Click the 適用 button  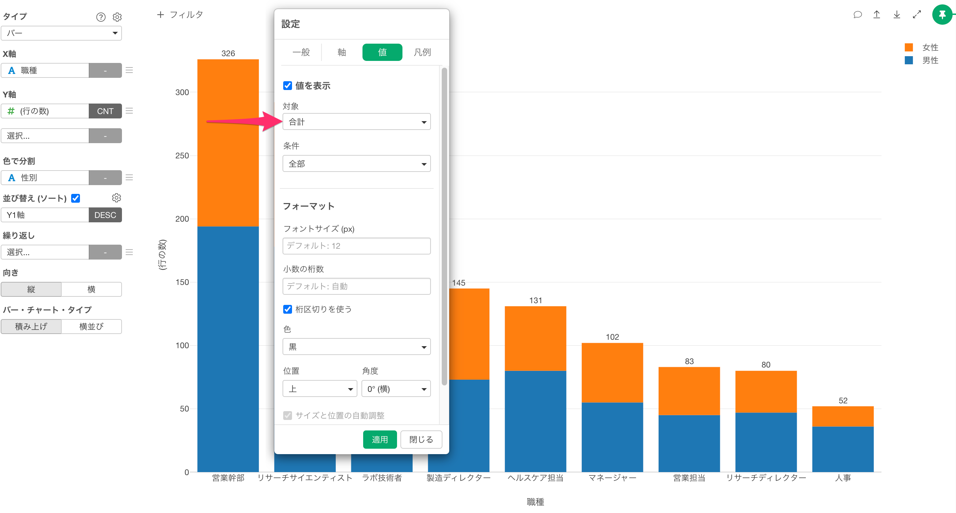380,439
